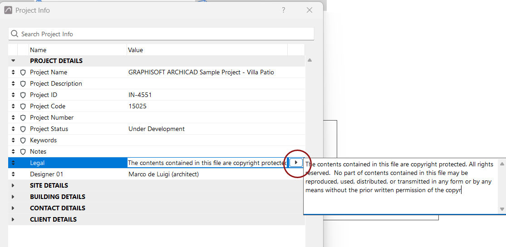Viewport: 506px width, 247px height.
Task: Click the shield icon beside Project Number
Action: coord(23,117)
